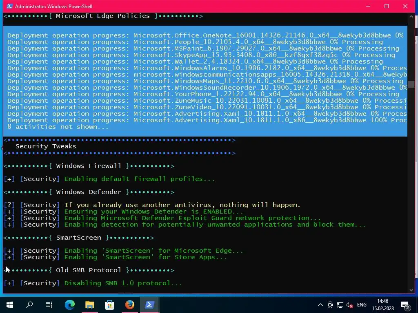Click Microsoft.WindowsAlarms progress line
418x313 pixels.
[x=207, y=68]
